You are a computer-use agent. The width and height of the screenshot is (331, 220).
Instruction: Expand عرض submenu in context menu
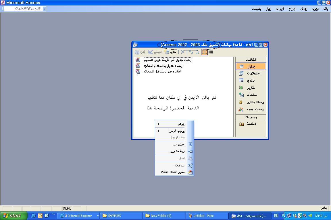point(174,124)
